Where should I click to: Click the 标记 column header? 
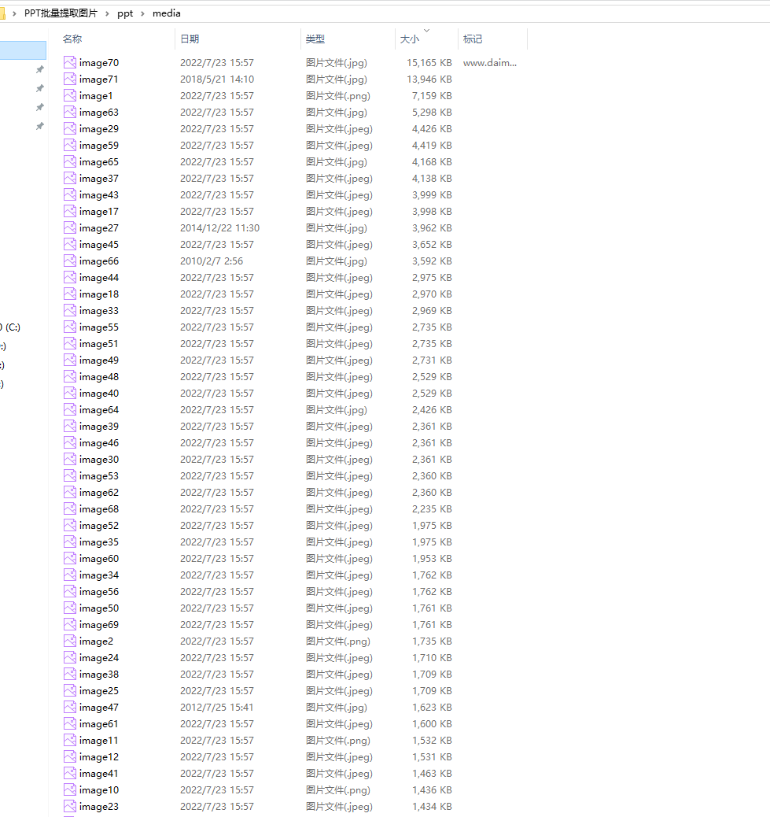click(473, 39)
